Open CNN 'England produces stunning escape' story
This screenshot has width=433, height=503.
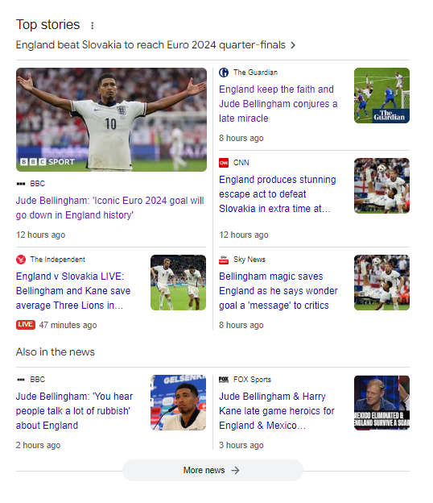[278, 193]
